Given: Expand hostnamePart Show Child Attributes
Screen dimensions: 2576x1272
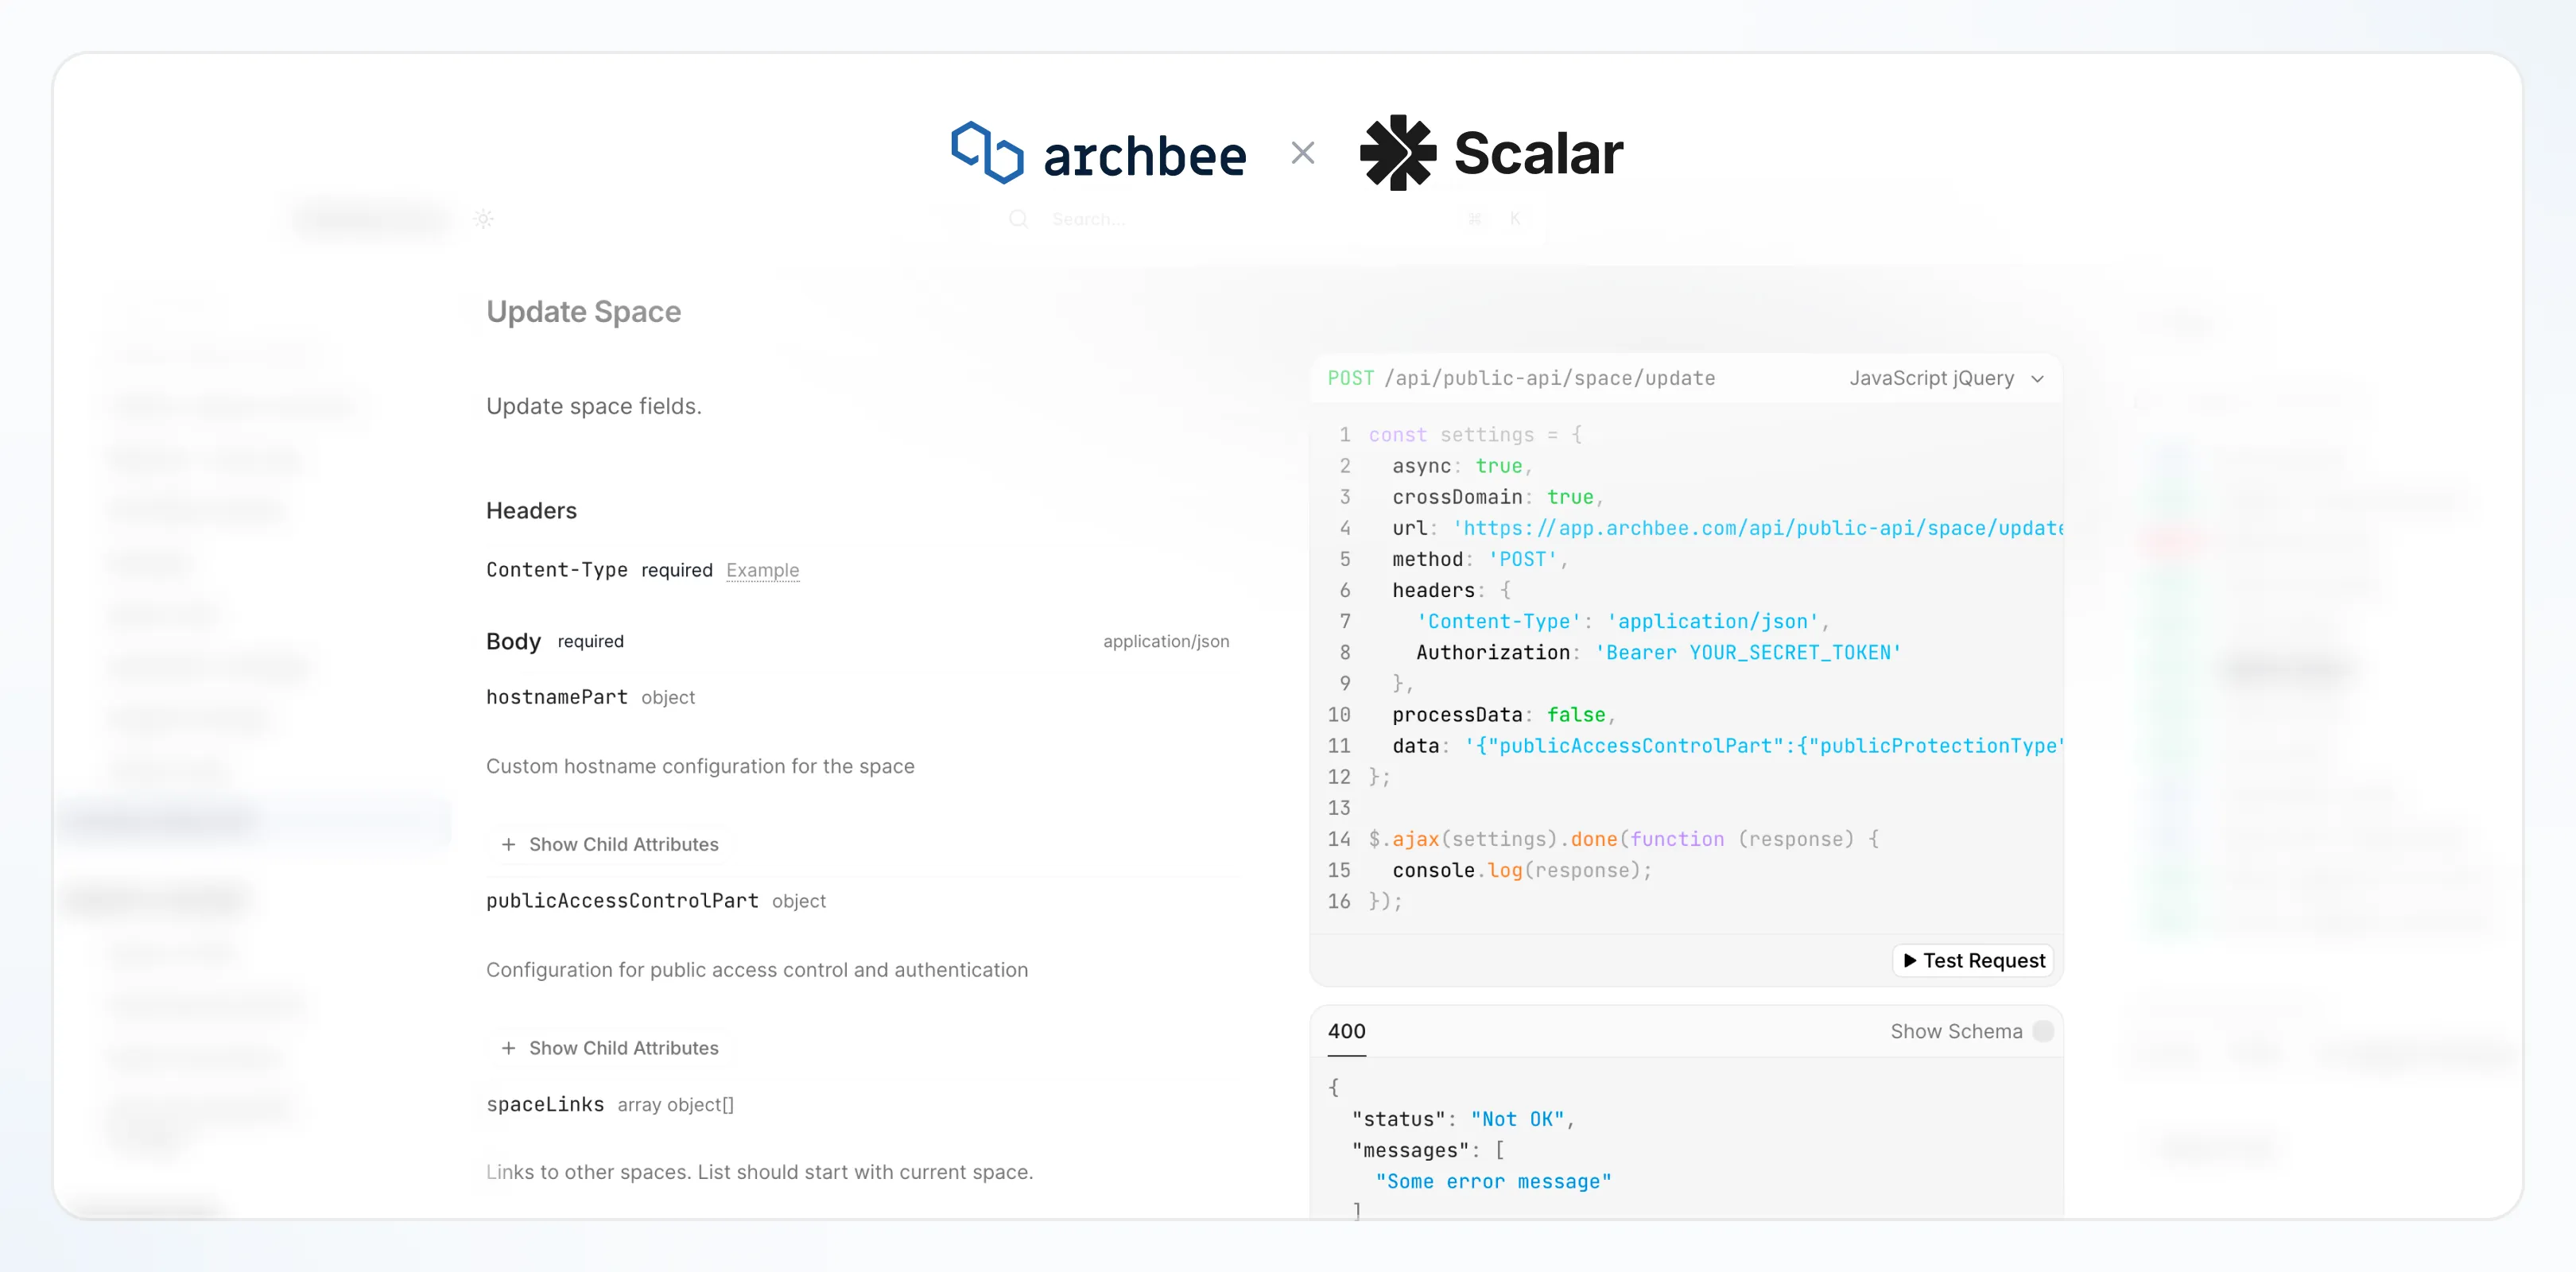Looking at the screenshot, I should 609,844.
